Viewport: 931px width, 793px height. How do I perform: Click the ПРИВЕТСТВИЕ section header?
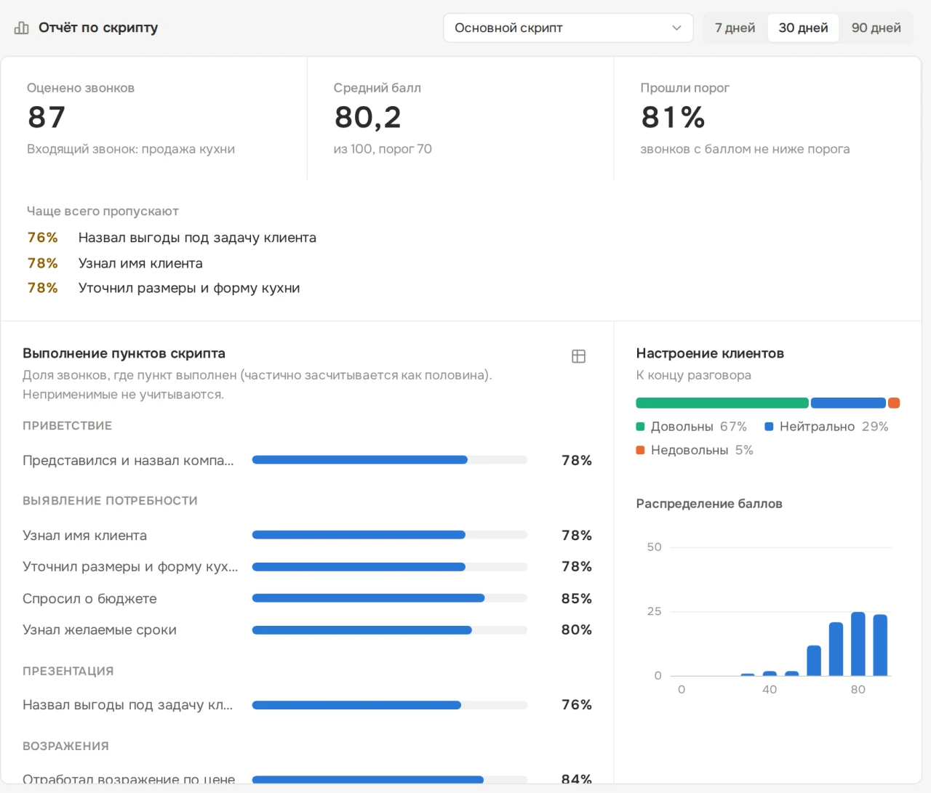click(x=67, y=426)
